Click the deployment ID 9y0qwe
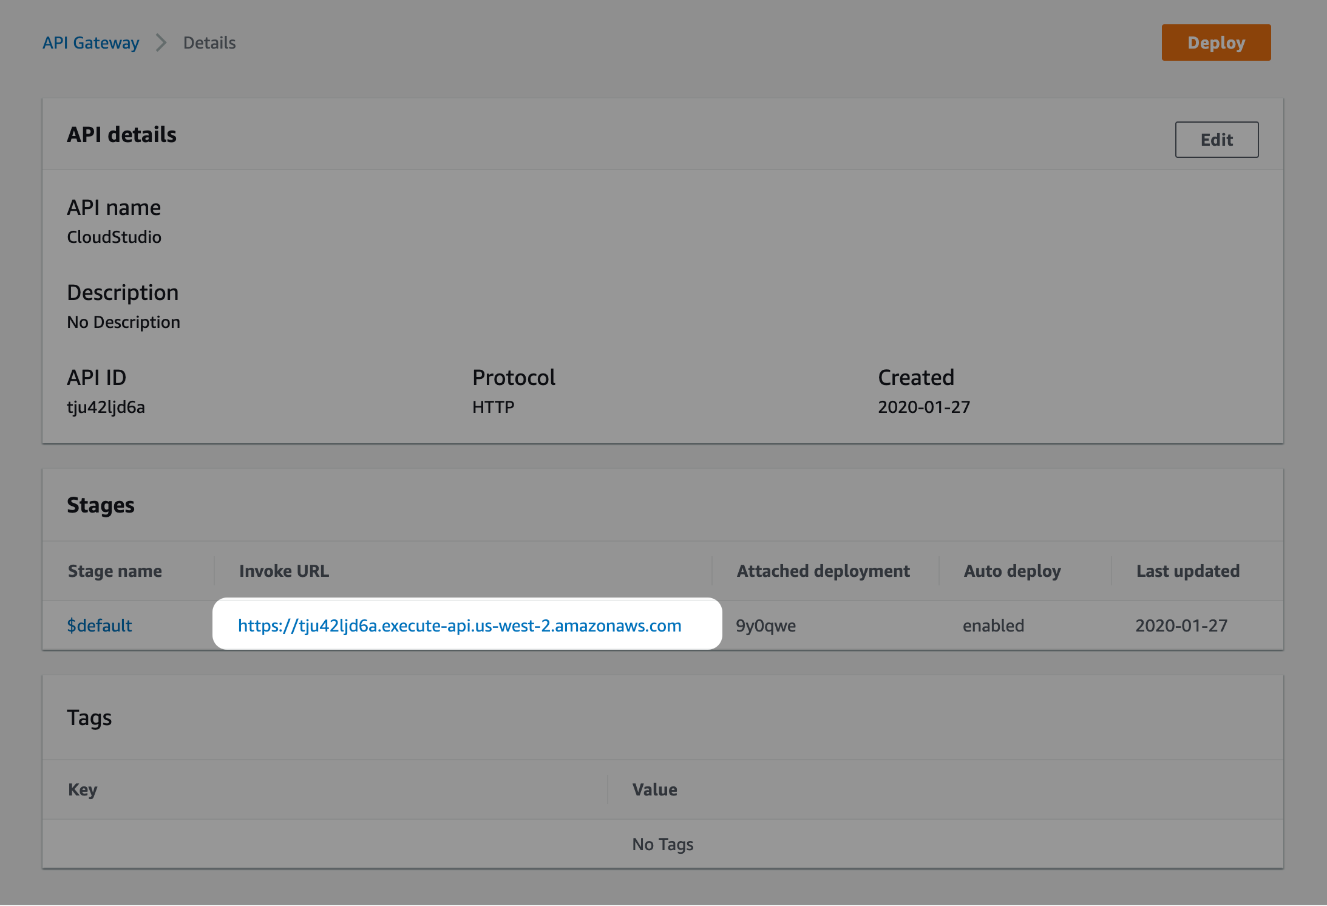 point(765,625)
